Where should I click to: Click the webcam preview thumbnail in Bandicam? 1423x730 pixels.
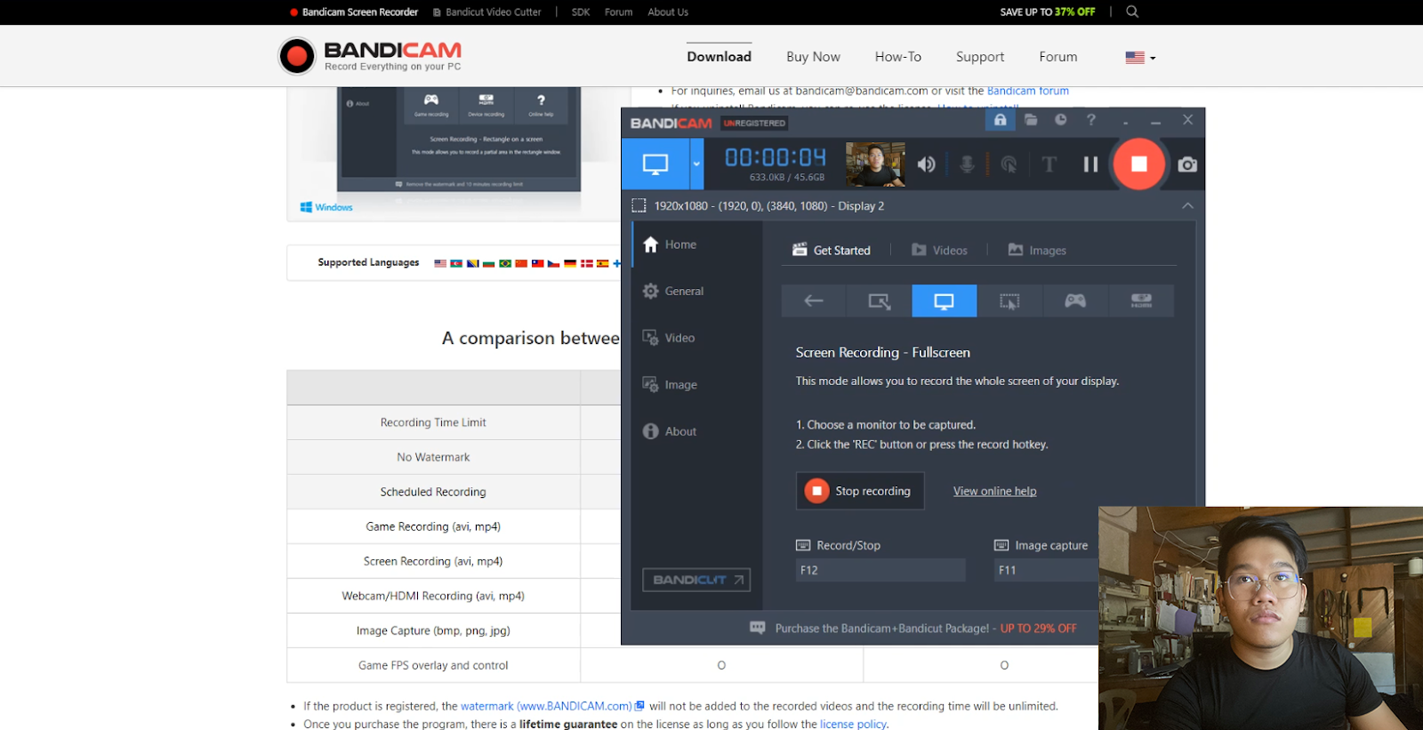(875, 164)
